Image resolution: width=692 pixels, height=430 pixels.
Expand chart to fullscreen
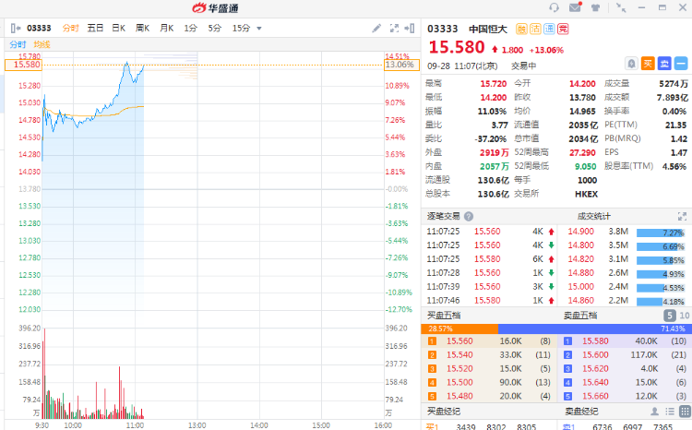coord(393,28)
